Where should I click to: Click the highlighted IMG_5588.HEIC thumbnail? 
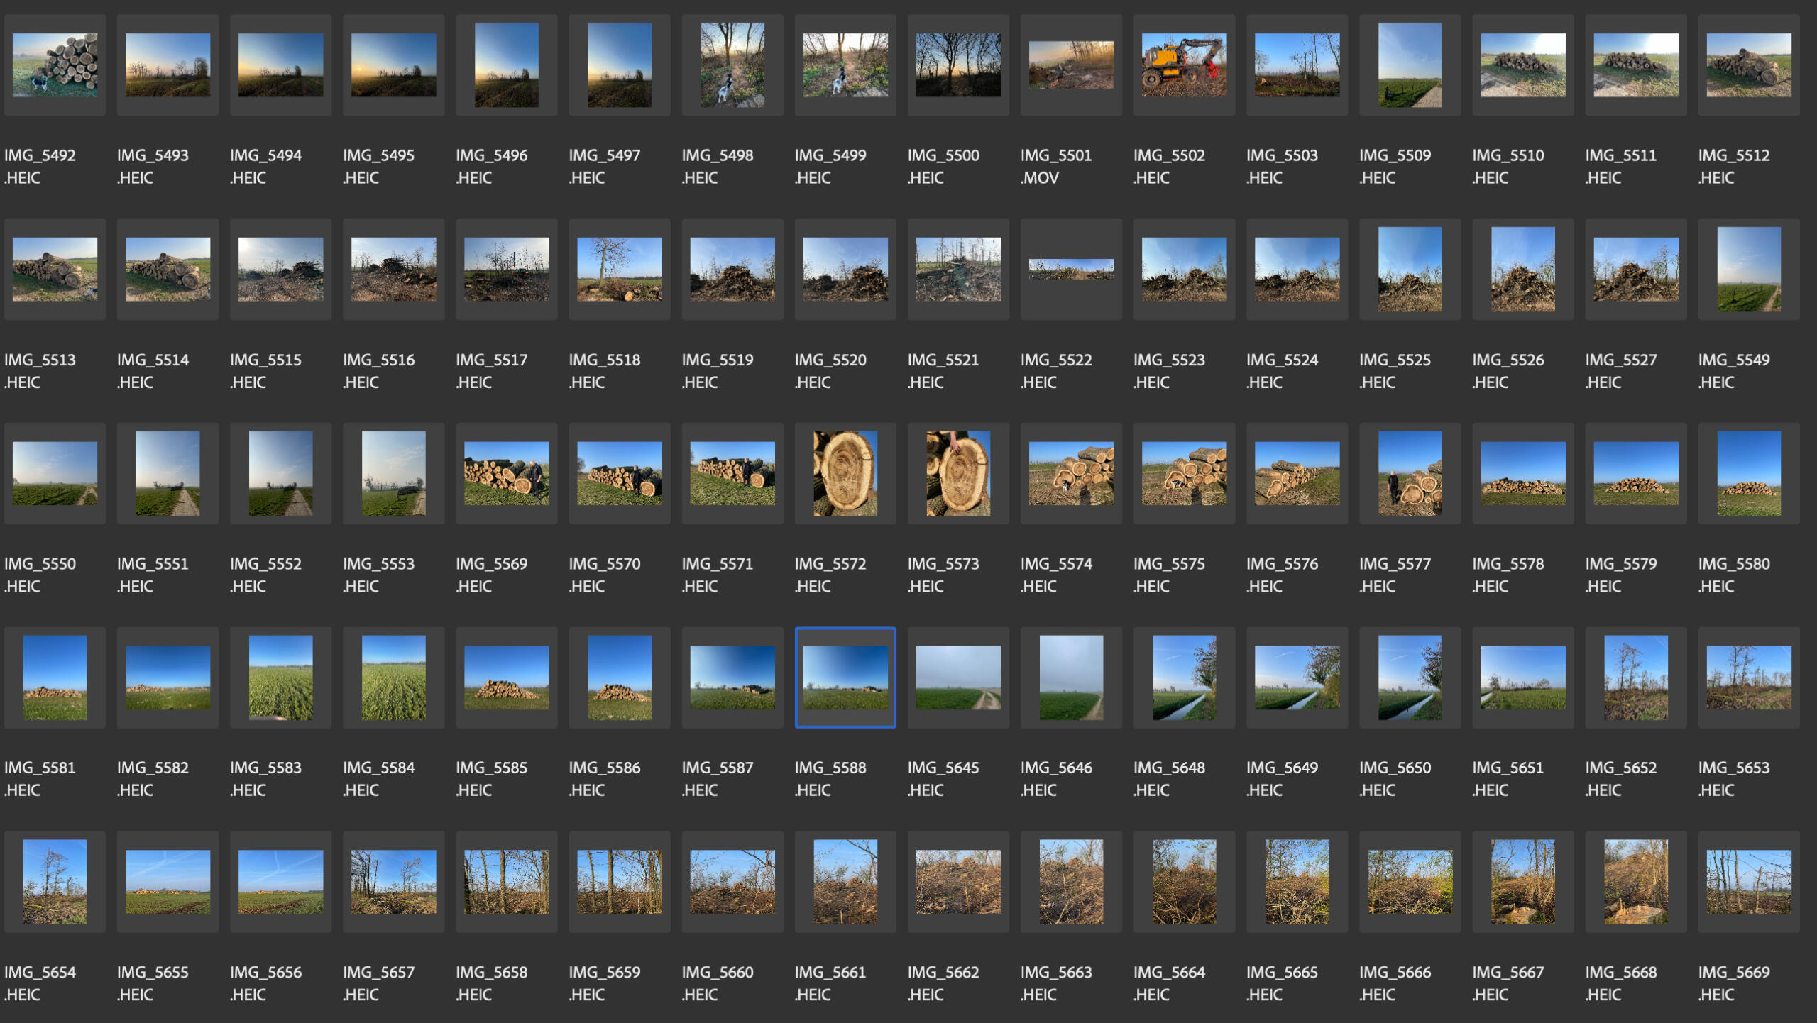pyautogui.click(x=845, y=677)
